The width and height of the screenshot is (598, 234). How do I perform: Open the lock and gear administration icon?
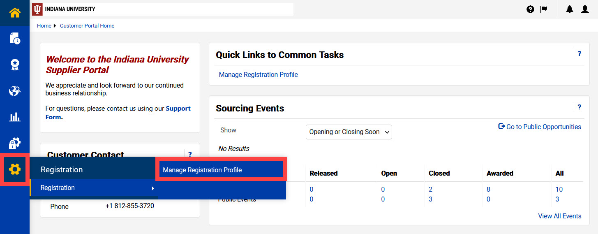(x=15, y=143)
